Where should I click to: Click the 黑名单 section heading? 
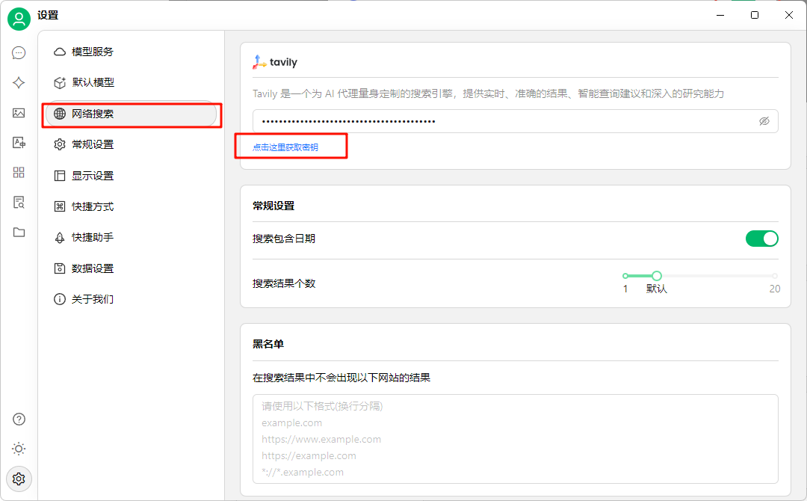click(268, 344)
